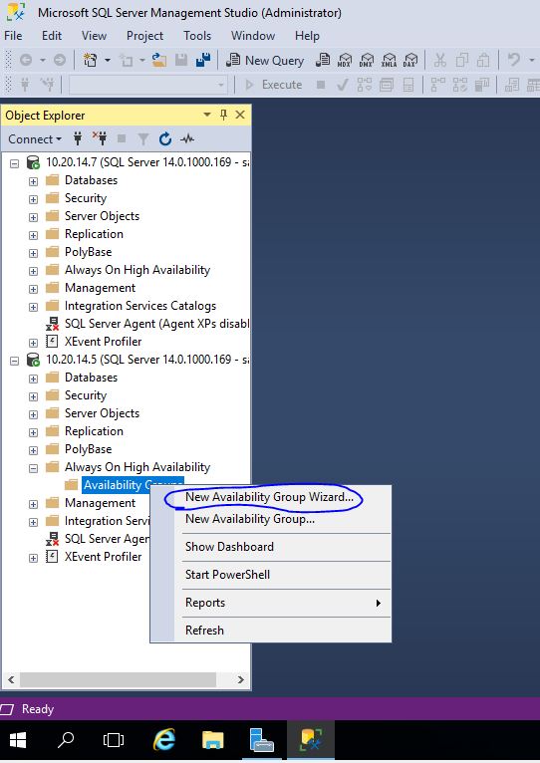Viewport: 540px width, 763px height.
Task: Open Task View on taskbar
Action: [114, 741]
